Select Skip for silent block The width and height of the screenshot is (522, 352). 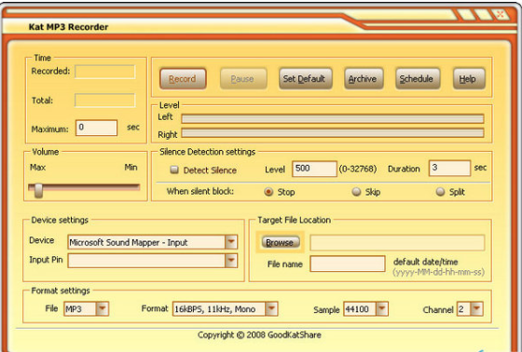pyautogui.click(x=356, y=192)
